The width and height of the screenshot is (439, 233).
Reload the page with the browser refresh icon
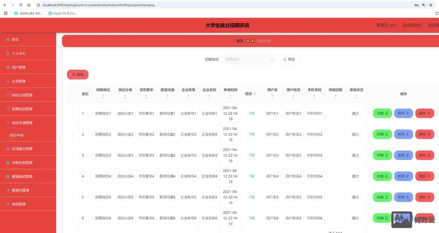[21, 5]
